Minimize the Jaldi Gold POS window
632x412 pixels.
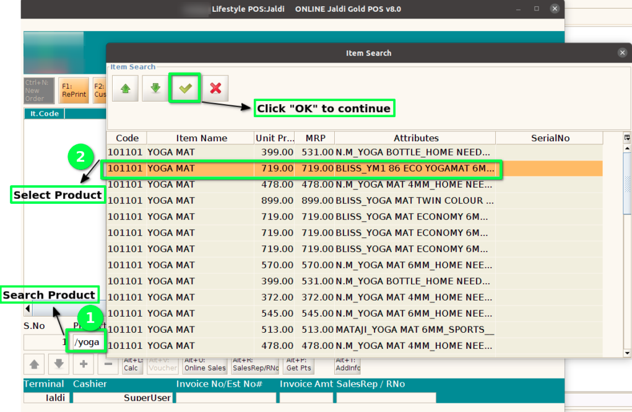tap(518, 9)
